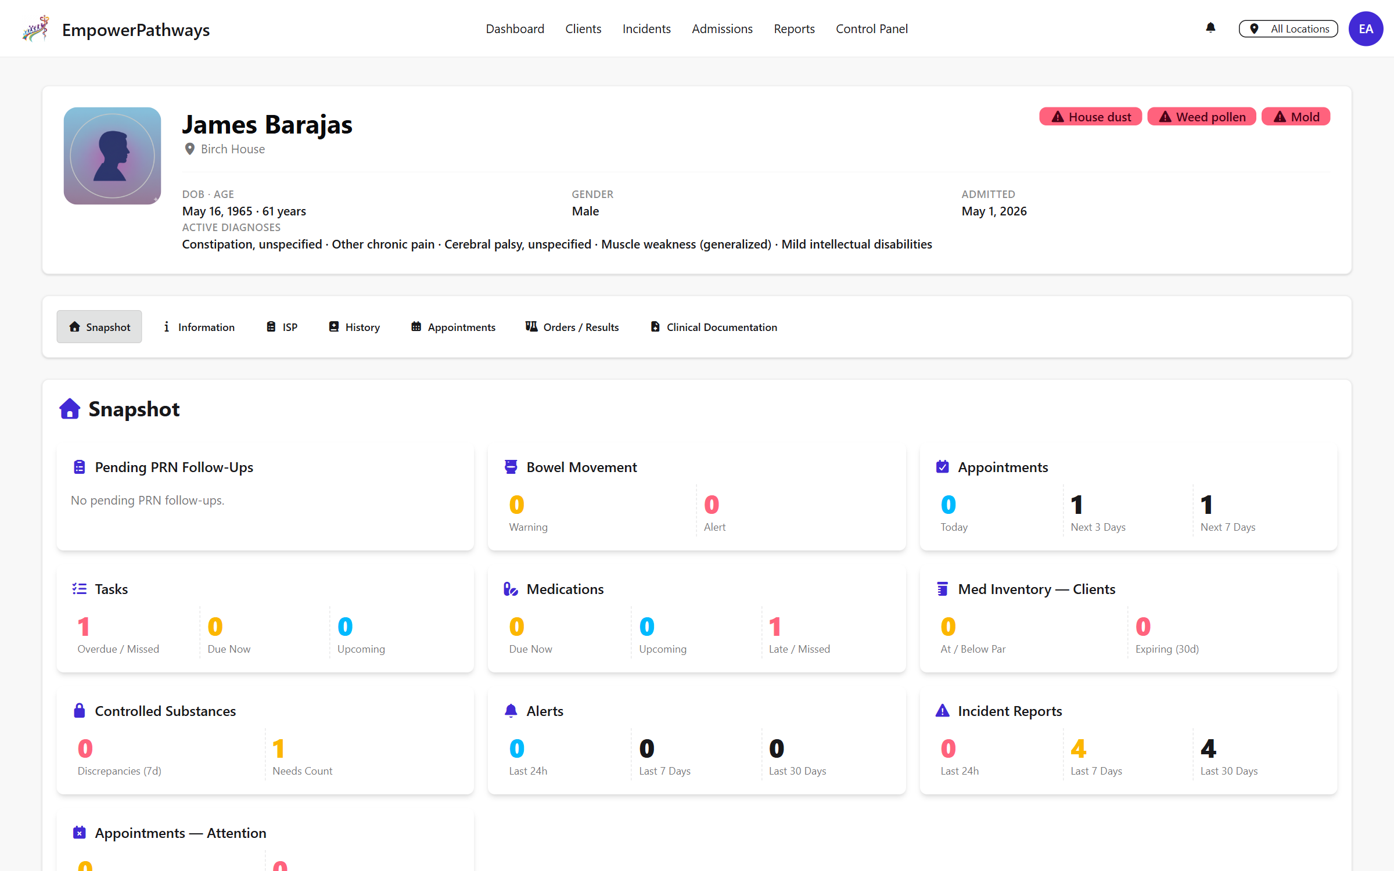Open Admissions in top navigation
This screenshot has height=871, width=1394.
tap(722, 28)
